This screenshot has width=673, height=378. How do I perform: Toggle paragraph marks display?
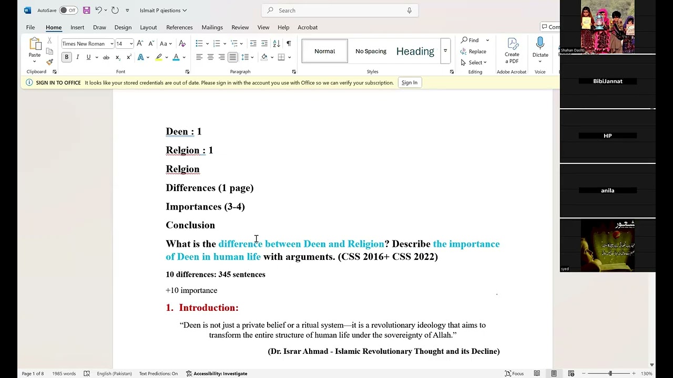[289, 44]
